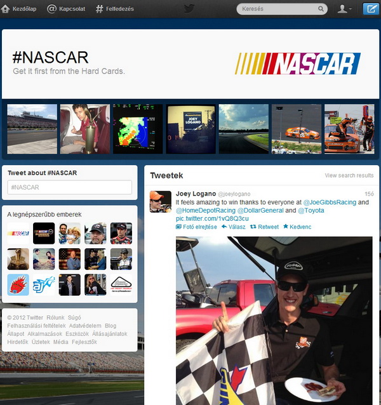
Task: Open View search results link
Action: [349, 175]
